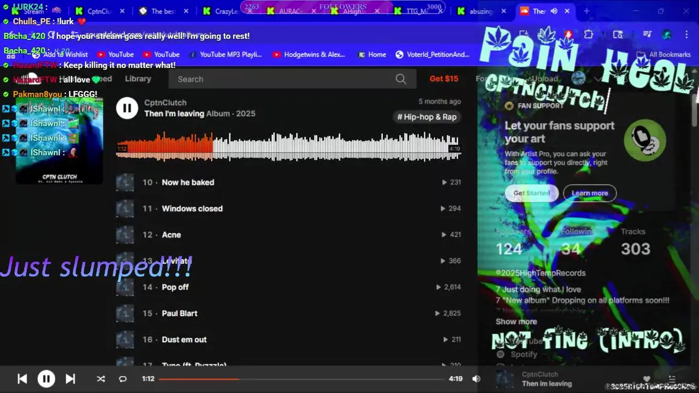The width and height of the screenshot is (699, 393).
Task: Play track 14 Pop off
Action: [175, 287]
